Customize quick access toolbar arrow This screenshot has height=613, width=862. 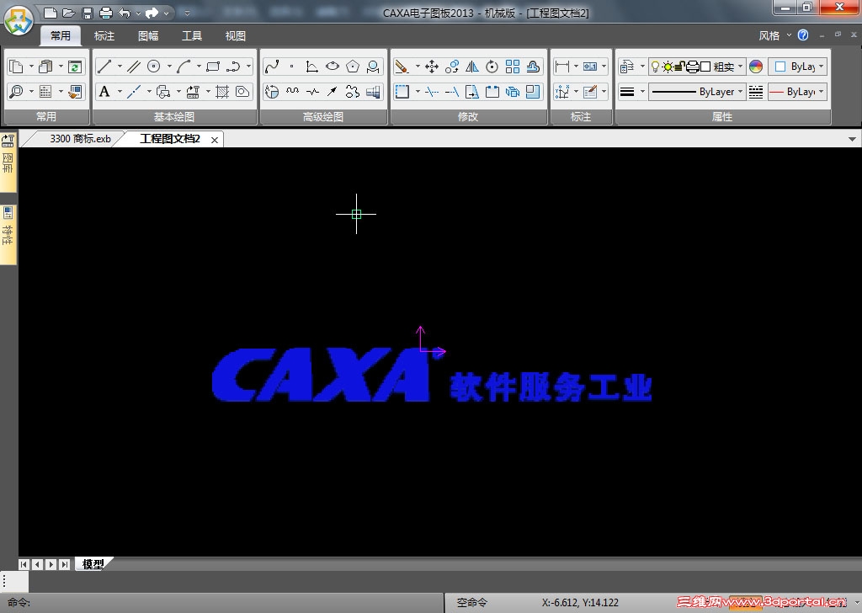click(187, 13)
